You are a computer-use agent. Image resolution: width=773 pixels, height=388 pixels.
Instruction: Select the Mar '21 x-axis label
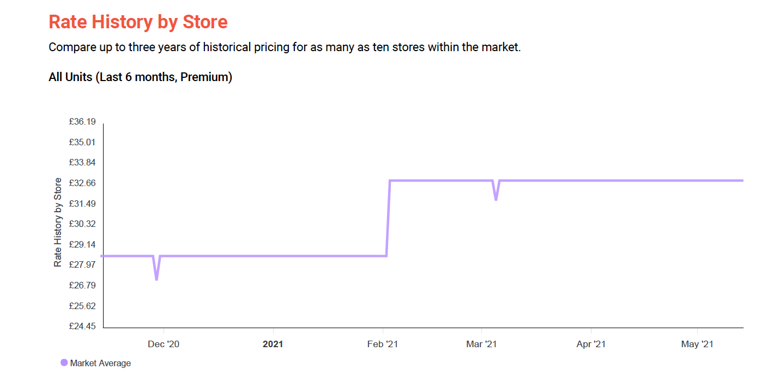(x=481, y=344)
